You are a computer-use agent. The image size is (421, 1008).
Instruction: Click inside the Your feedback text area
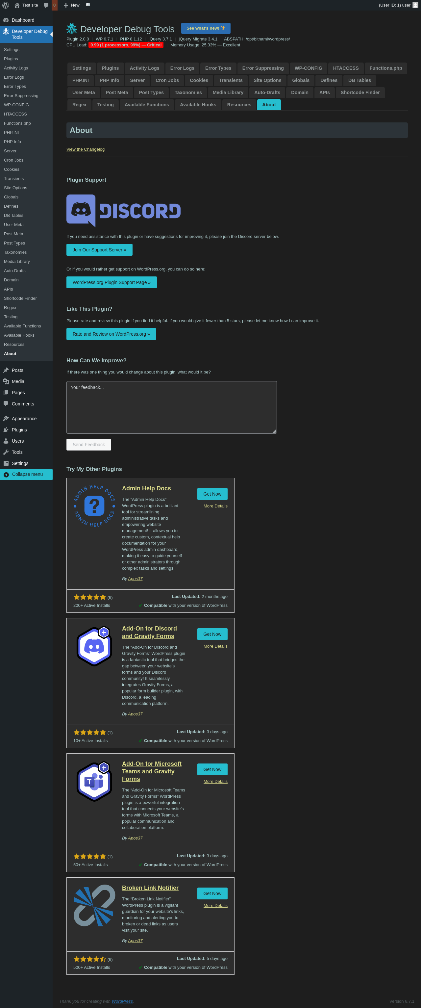pos(172,407)
